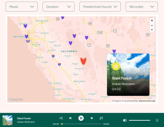The width and height of the screenshot is (164, 127).
Task: Mute the audio via speaker icon
Action: coord(125,120)
